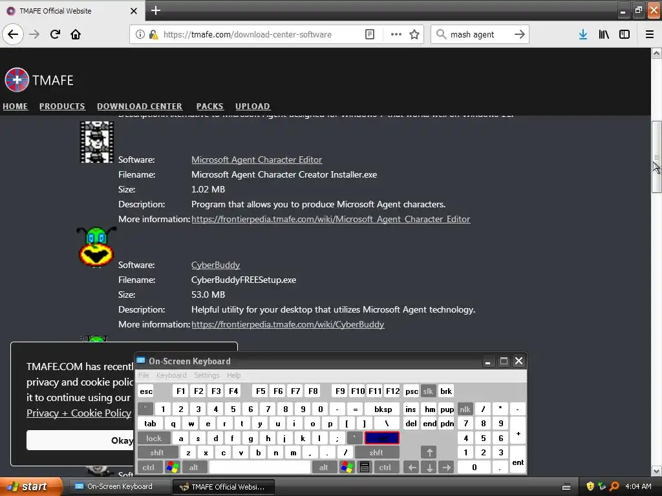
Task: Open the PRODUCTS navigation link
Action: pos(62,107)
